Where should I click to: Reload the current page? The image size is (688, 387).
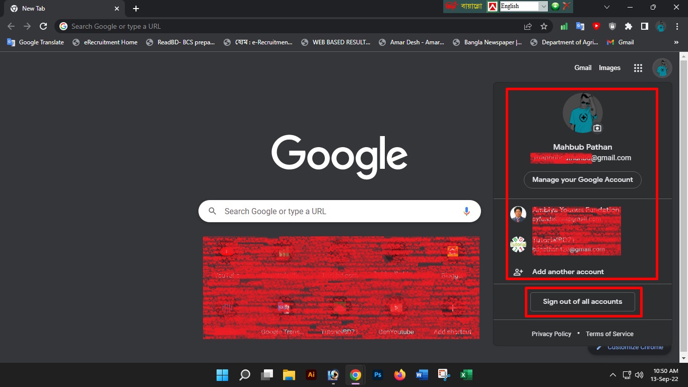(x=43, y=26)
